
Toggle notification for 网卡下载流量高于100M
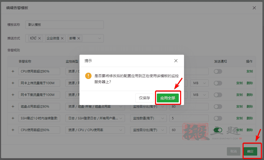(x=218, y=95)
